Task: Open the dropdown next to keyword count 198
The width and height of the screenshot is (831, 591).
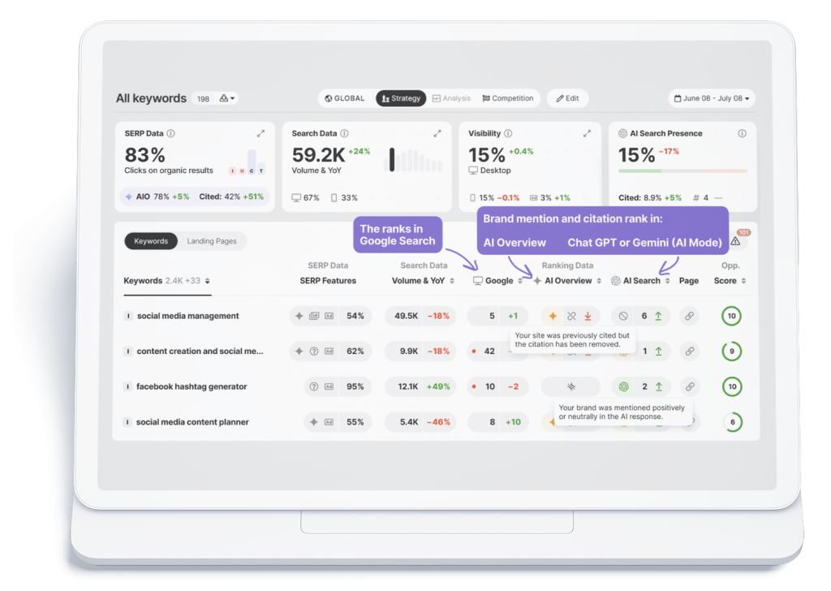Action: point(228,99)
